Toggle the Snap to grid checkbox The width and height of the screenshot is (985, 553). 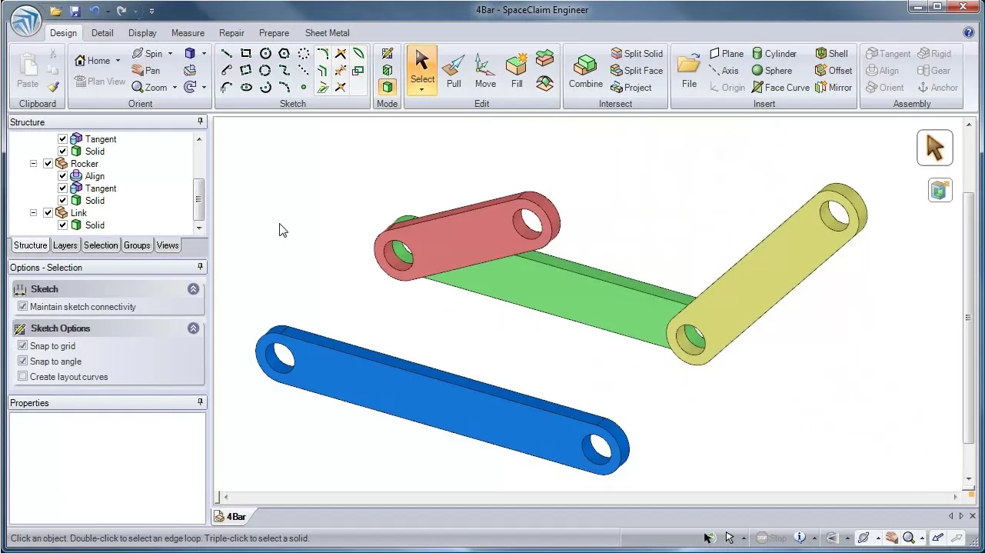coord(22,345)
